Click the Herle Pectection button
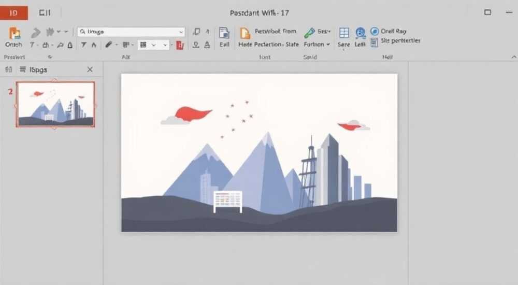Viewport: 518px width, 285px height. 261,44
